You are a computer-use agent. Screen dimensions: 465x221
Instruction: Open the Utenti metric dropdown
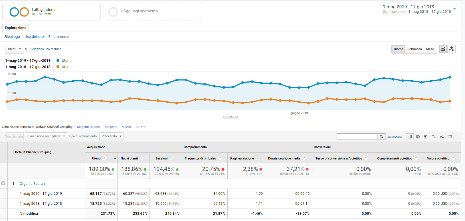pos(15,49)
